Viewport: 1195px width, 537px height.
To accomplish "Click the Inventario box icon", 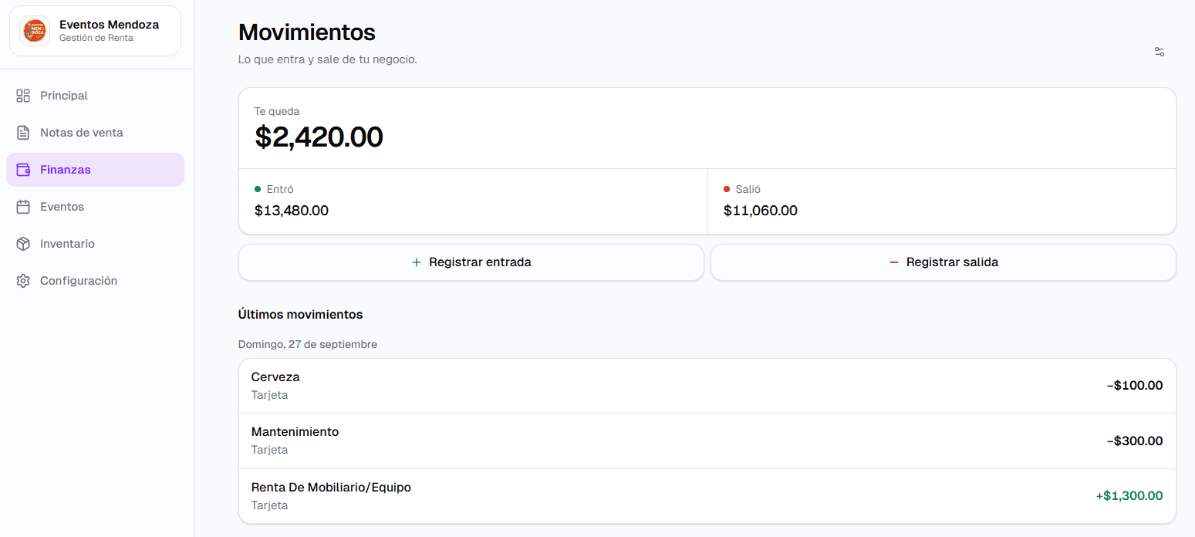I will [x=23, y=244].
